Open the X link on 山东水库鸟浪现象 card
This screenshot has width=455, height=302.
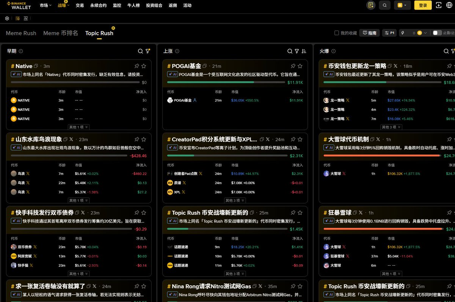pos(71,139)
